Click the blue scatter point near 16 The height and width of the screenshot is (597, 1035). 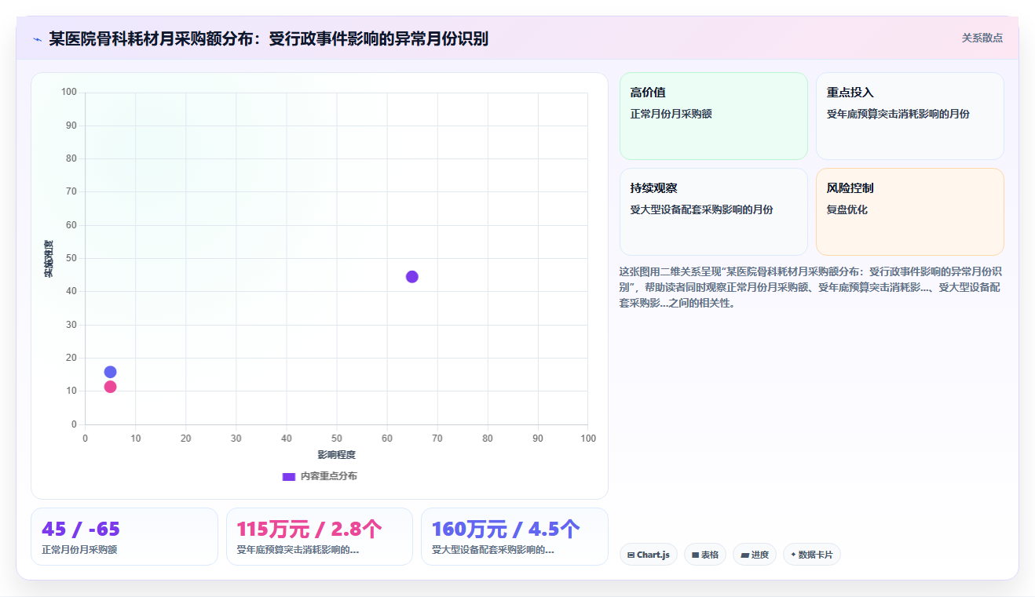[x=110, y=372]
